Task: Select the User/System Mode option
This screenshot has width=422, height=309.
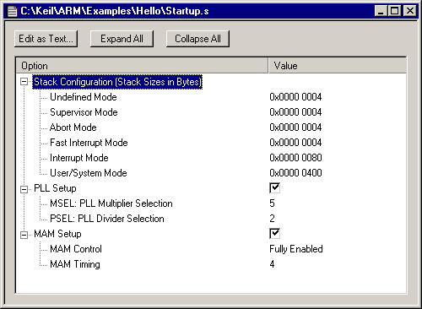Action: [89, 173]
